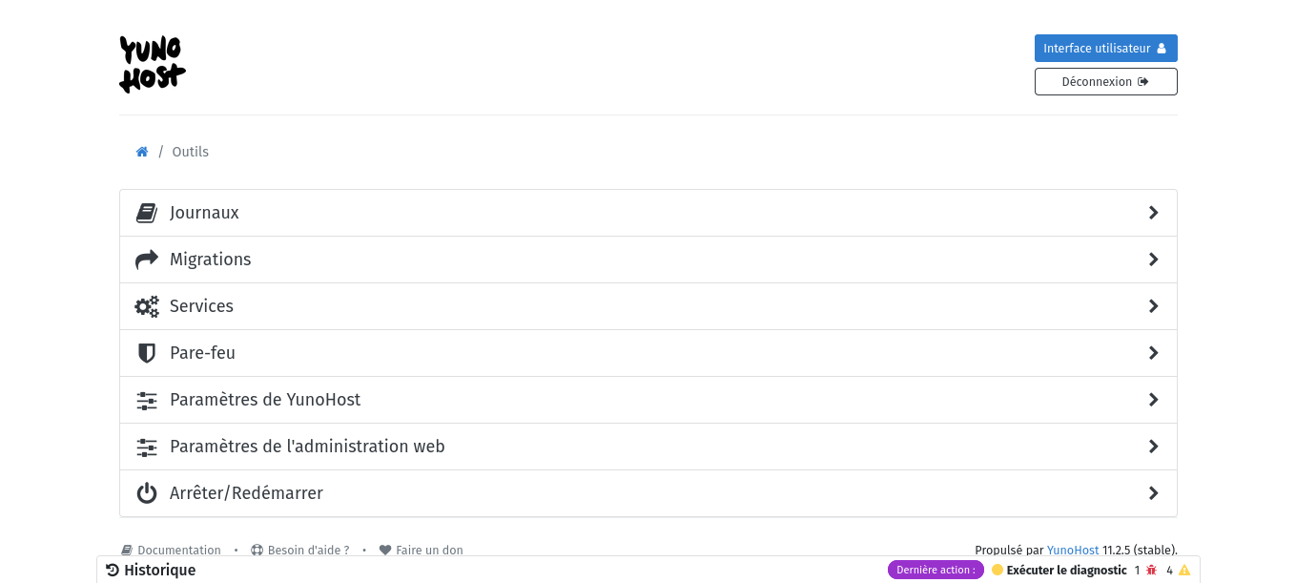Click the Déconnexion button
The image size is (1296, 583).
tap(1105, 81)
